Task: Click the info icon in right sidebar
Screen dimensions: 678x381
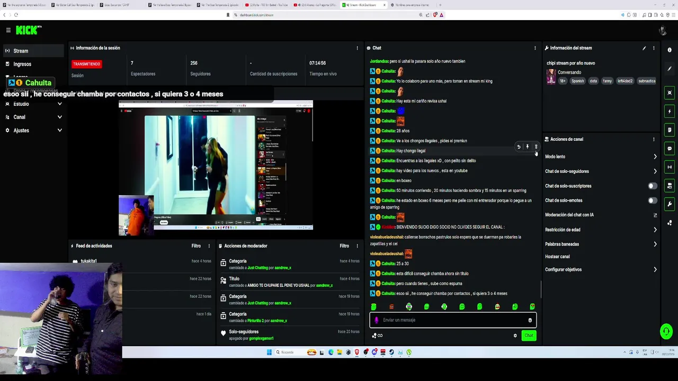Action: [670, 50]
